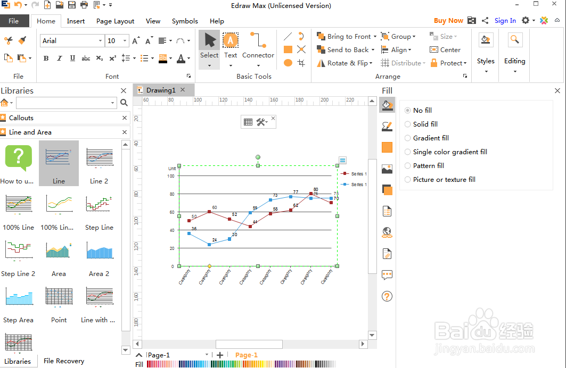Open the File menu tab
The image size is (566, 368).
point(14,21)
